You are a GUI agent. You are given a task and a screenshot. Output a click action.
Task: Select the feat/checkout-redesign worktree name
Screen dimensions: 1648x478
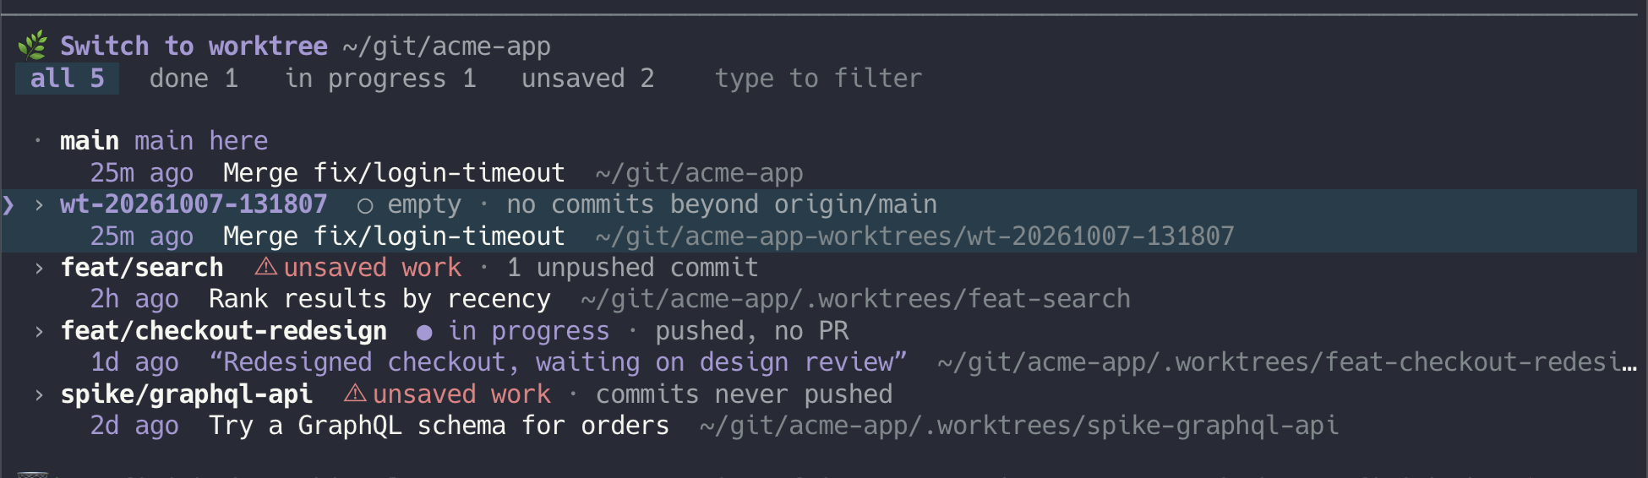click(x=224, y=331)
